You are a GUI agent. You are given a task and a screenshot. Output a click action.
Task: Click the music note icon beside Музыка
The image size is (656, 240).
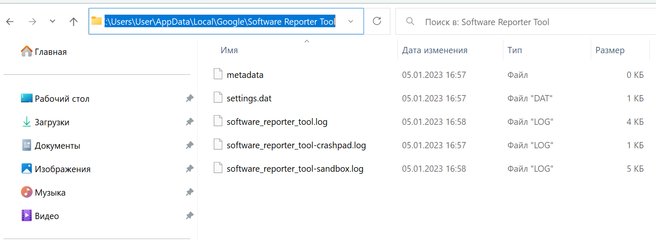(x=27, y=192)
